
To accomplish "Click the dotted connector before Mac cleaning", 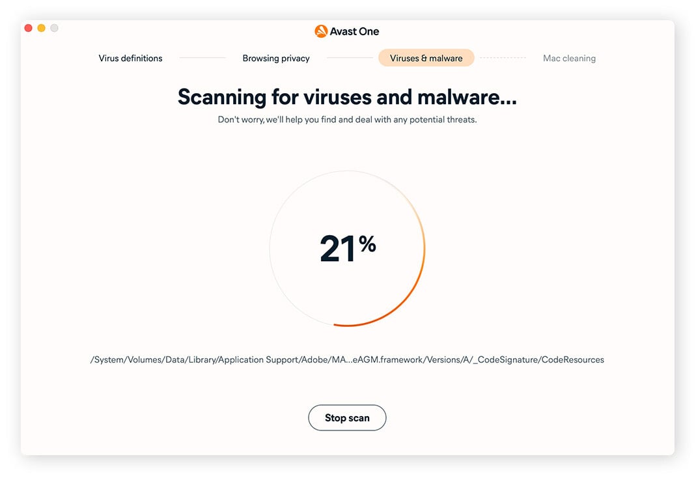I will [503, 57].
